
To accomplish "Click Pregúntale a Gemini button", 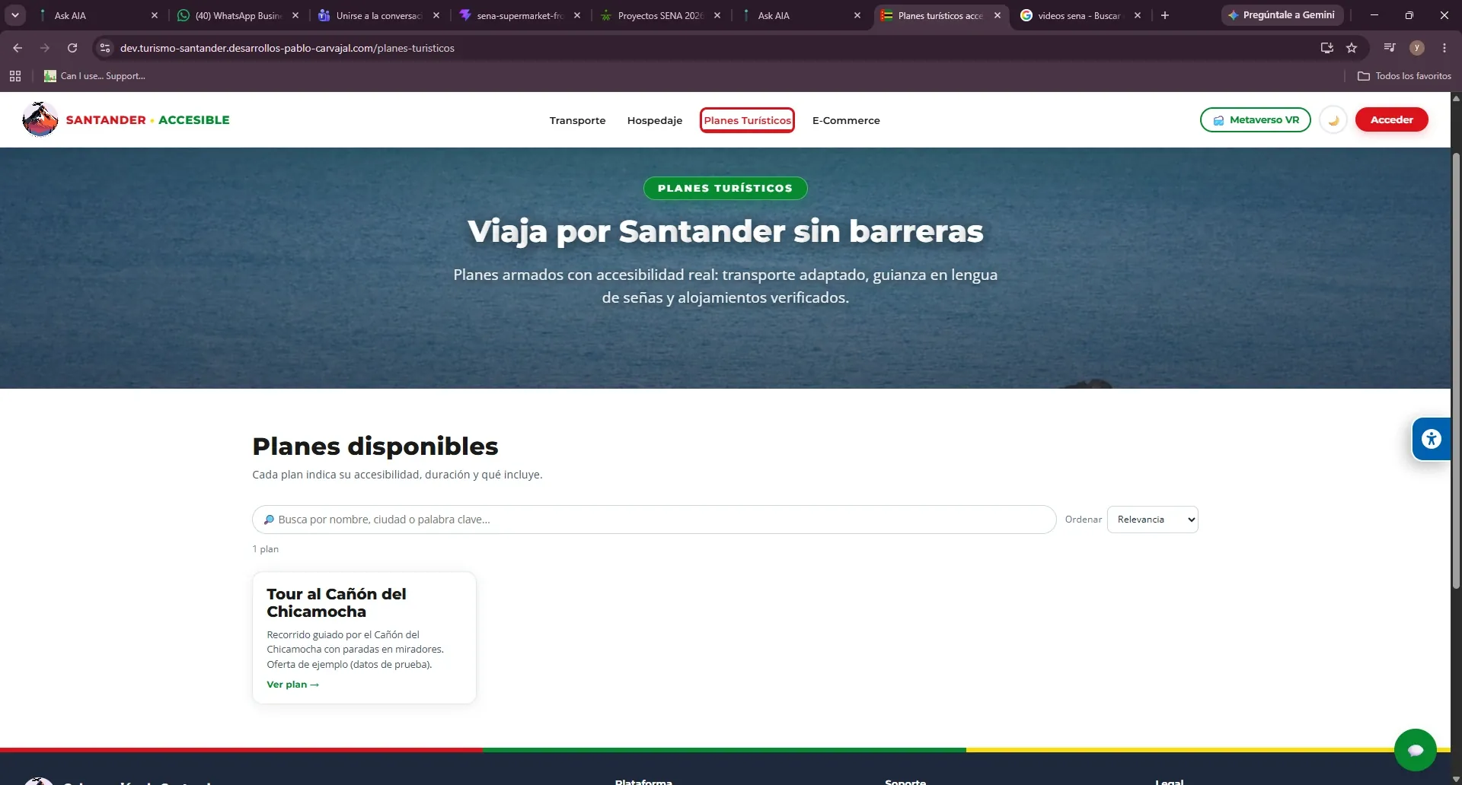I will pyautogui.click(x=1282, y=15).
